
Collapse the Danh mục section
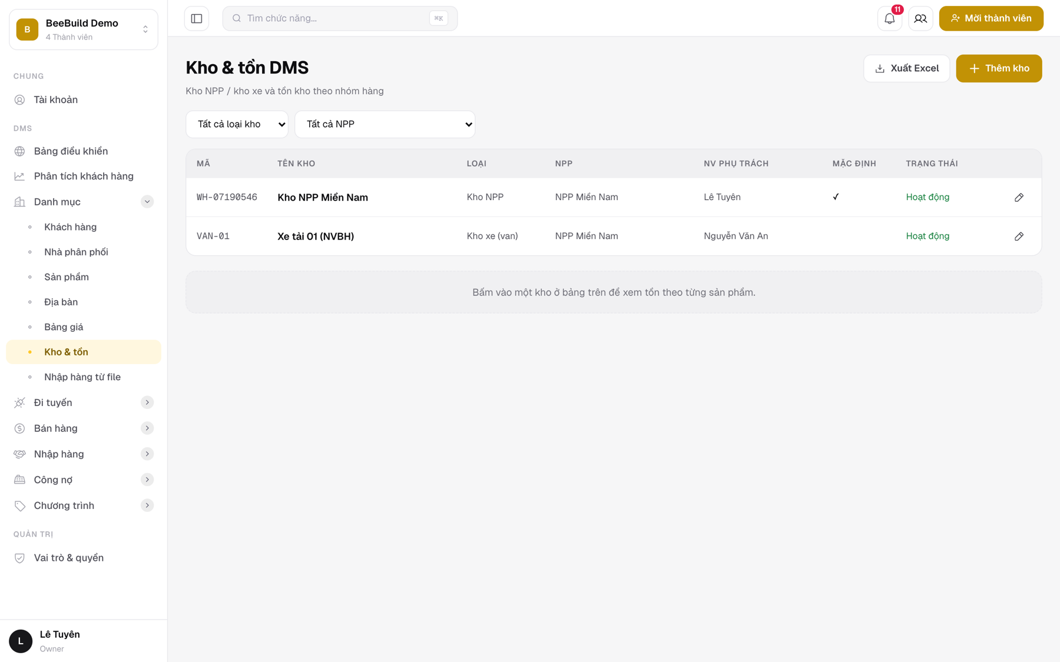(147, 202)
